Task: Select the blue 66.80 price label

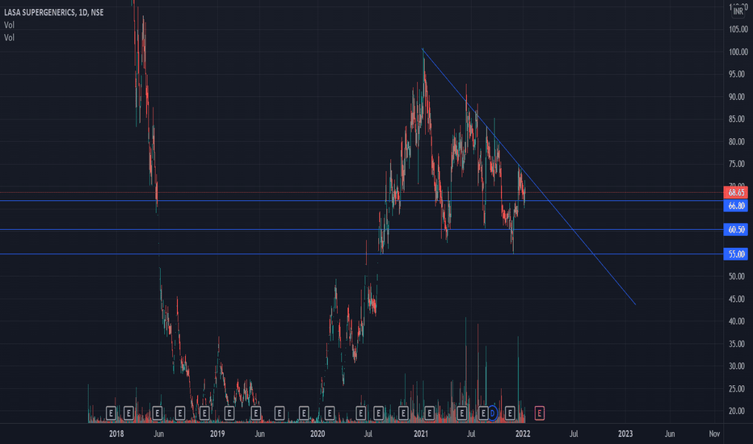Action: (x=736, y=205)
